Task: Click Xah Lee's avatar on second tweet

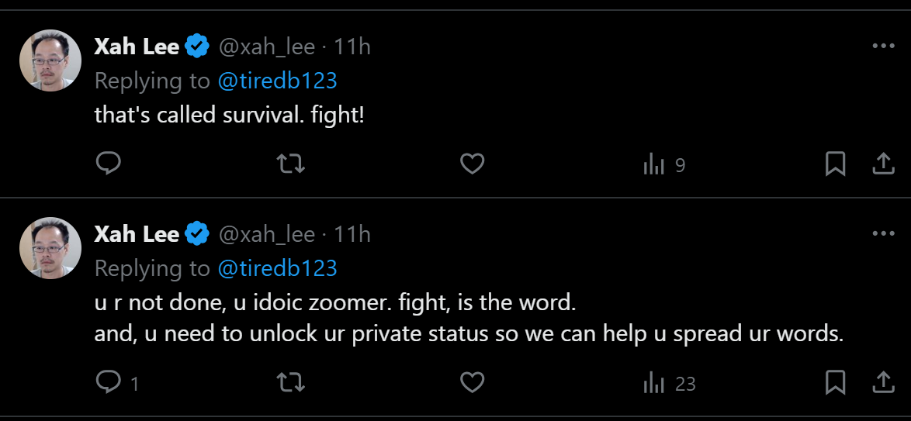Action: click(x=50, y=248)
